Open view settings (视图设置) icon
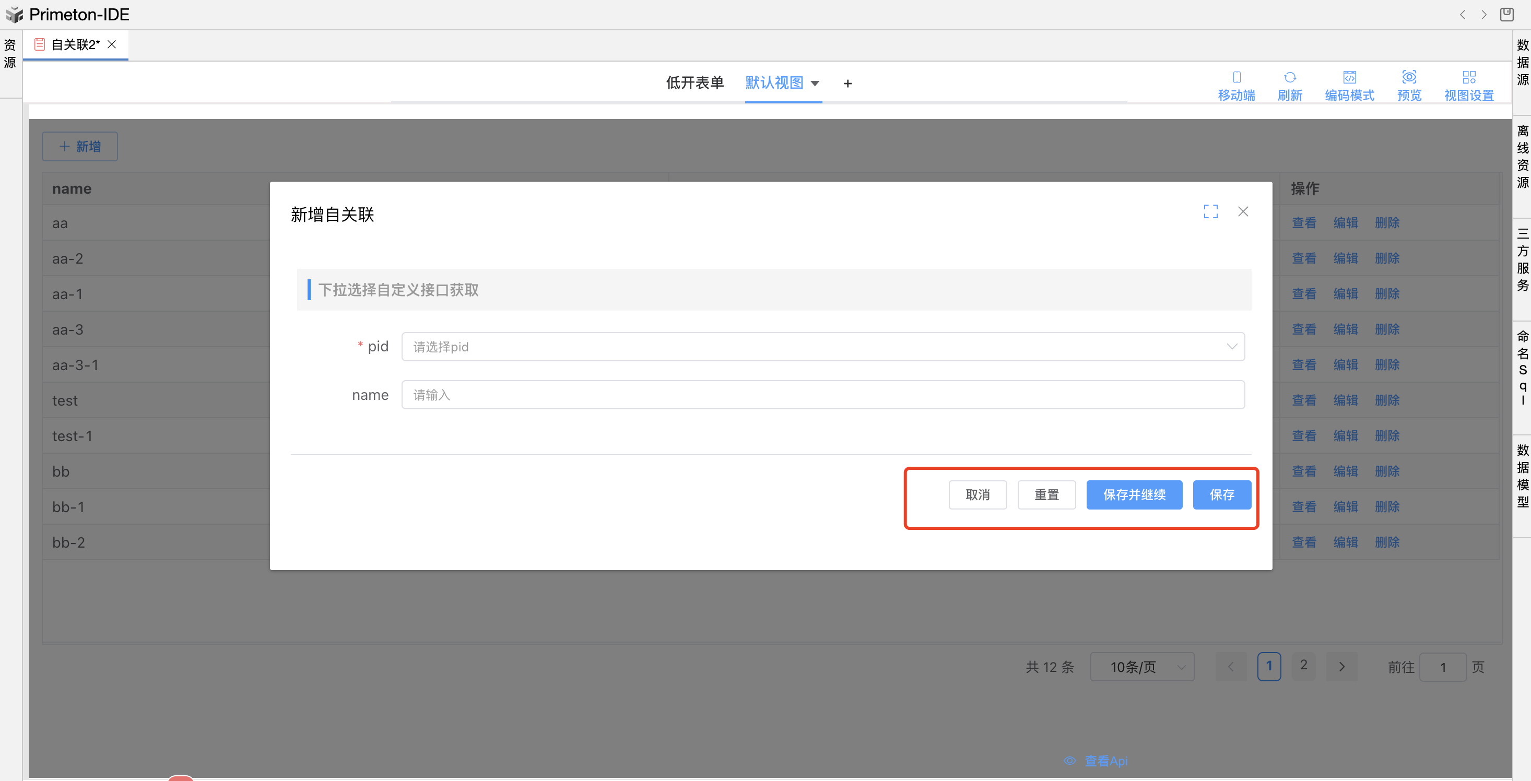 click(1468, 77)
